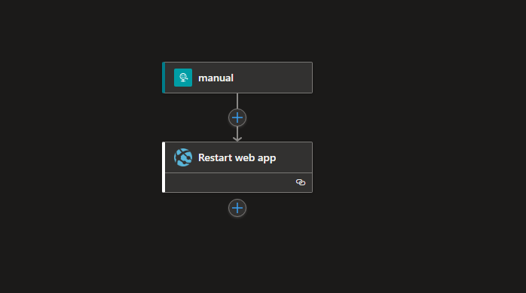Select the Restart web app action card
The image size is (526, 293).
click(x=237, y=167)
